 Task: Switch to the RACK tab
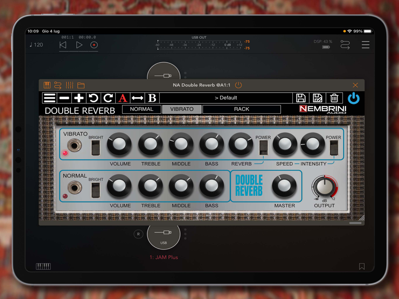pyautogui.click(x=241, y=109)
